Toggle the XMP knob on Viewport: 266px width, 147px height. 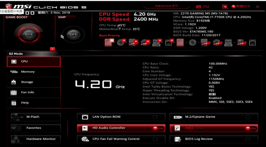pos(73,34)
